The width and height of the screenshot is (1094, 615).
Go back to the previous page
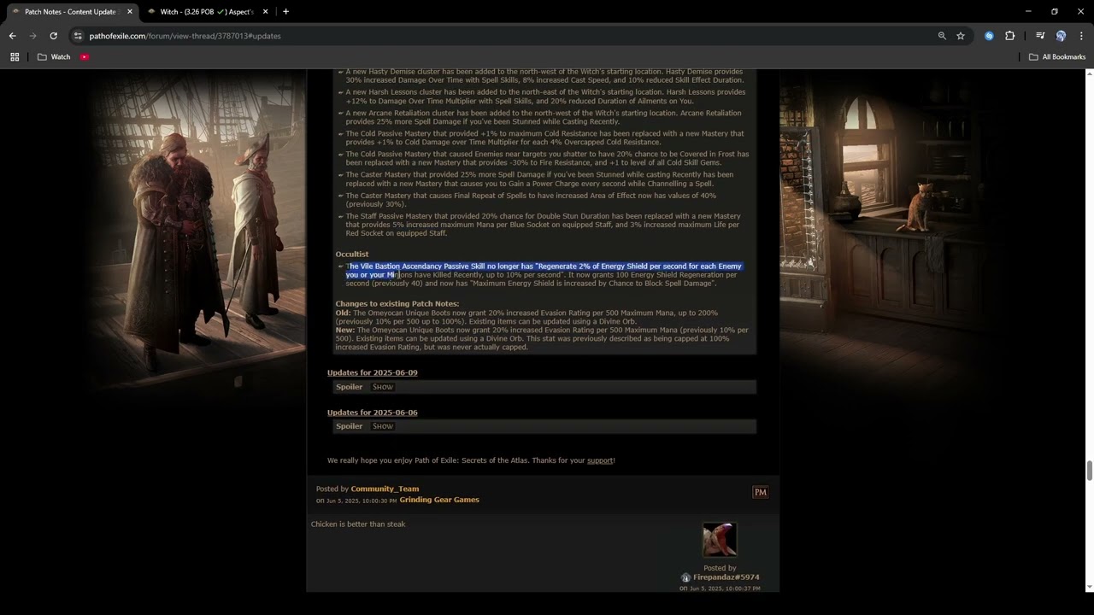pyautogui.click(x=13, y=36)
